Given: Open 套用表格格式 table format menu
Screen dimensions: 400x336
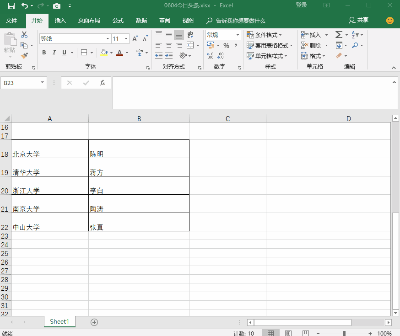Looking at the screenshot, I should pyautogui.click(x=270, y=45).
